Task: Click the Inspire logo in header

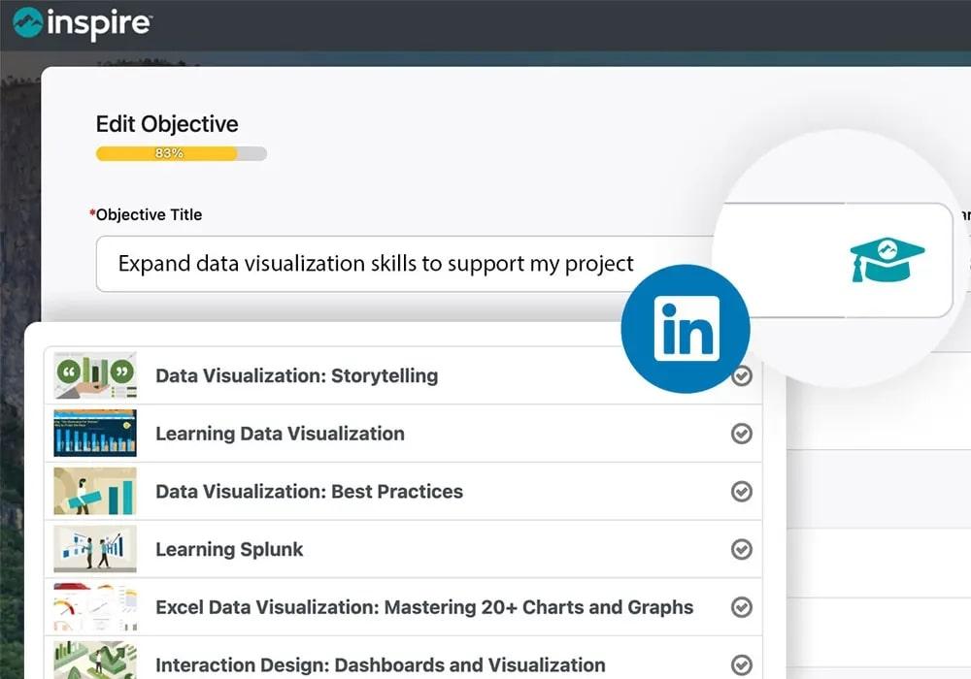Action: tap(83, 24)
